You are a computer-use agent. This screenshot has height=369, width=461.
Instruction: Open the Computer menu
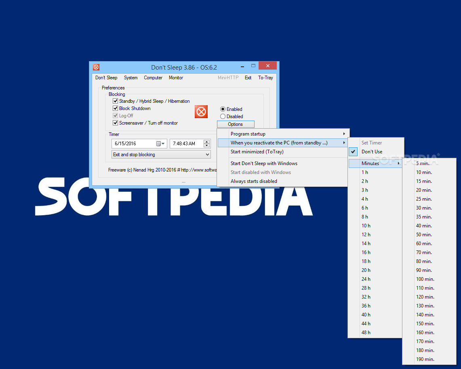click(x=153, y=78)
